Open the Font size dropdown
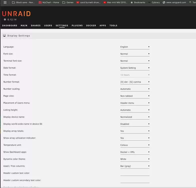The width and height of the screenshot is (196, 188). click(135, 54)
